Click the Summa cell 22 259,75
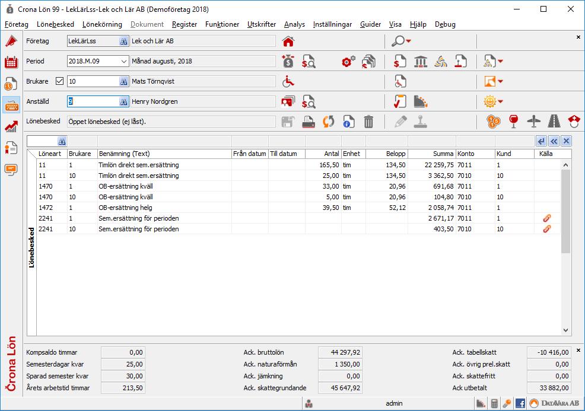The height and width of the screenshot is (411, 585). tap(432, 165)
